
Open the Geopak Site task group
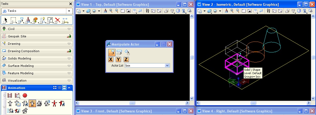tap(37, 36)
